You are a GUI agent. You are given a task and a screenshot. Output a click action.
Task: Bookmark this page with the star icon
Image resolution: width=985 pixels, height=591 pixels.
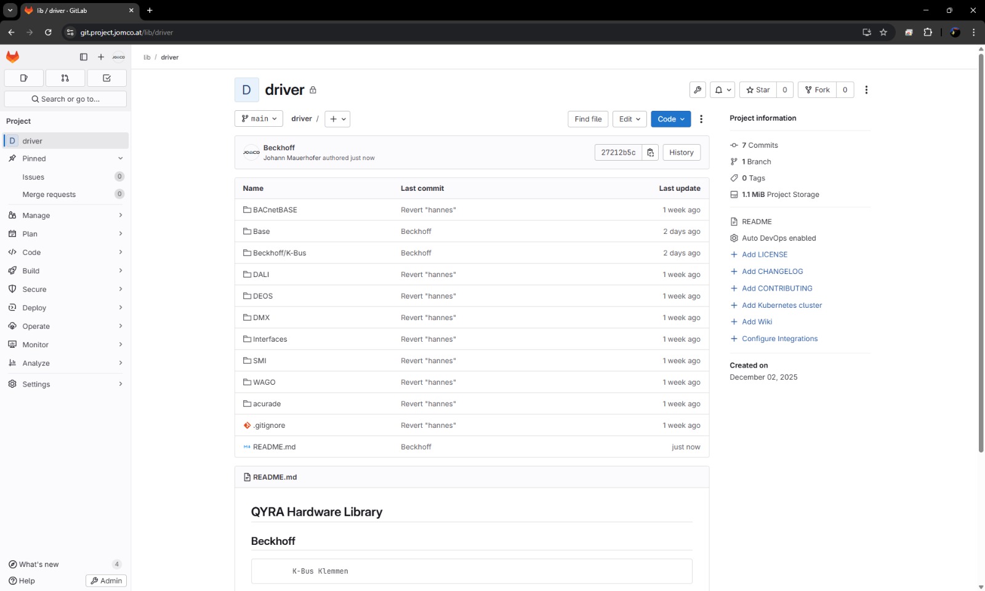[x=883, y=33]
